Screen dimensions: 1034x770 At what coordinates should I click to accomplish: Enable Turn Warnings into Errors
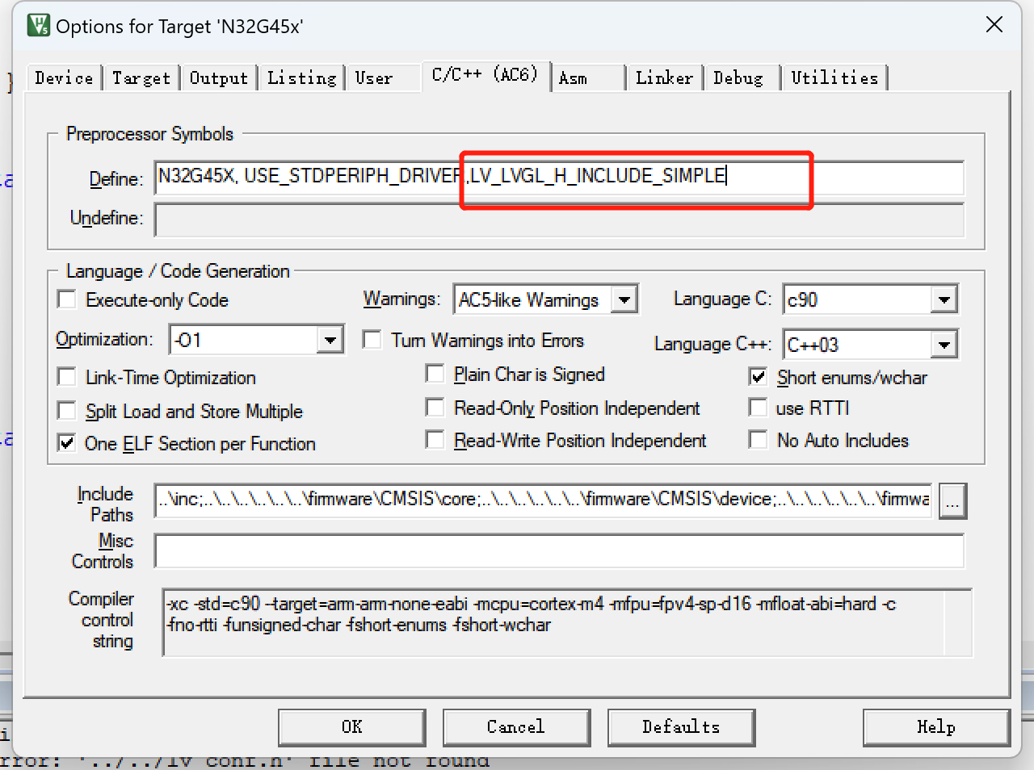(372, 340)
